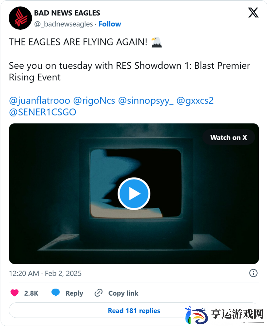Click the Bad News Eagles profile avatar
This screenshot has width=267, height=326.
(20, 18)
